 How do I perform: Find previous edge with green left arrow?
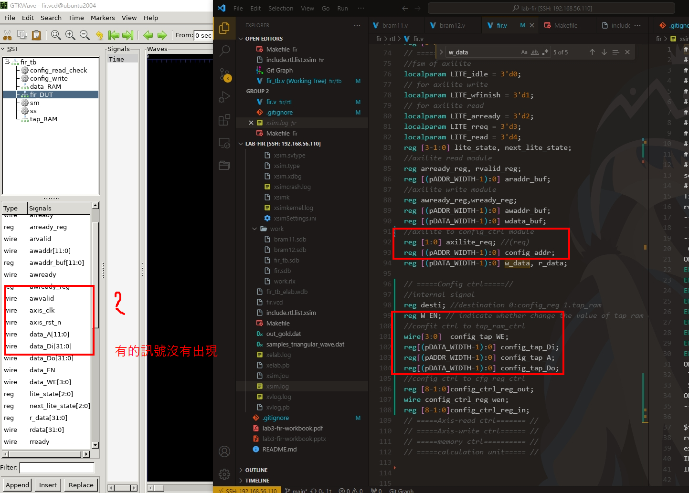coord(148,35)
